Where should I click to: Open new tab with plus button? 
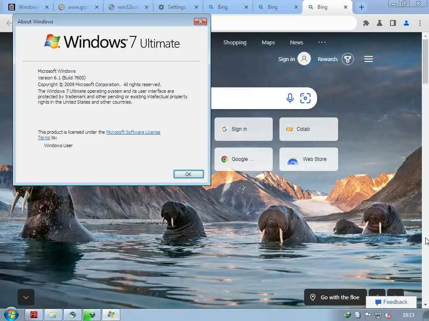click(x=362, y=7)
